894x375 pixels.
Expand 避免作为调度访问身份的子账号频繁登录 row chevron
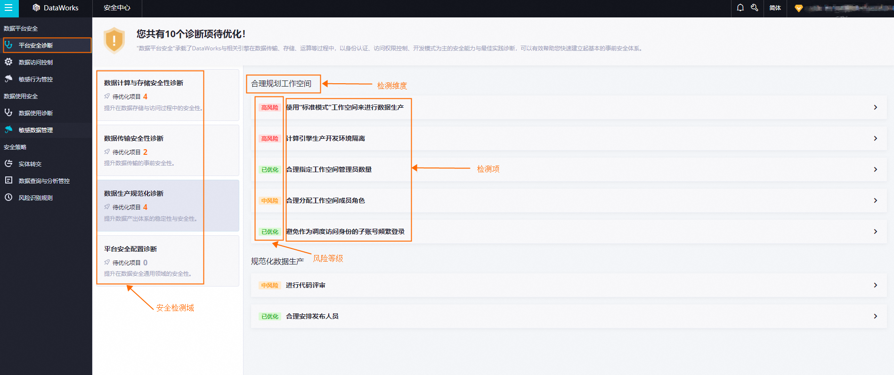[875, 231]
